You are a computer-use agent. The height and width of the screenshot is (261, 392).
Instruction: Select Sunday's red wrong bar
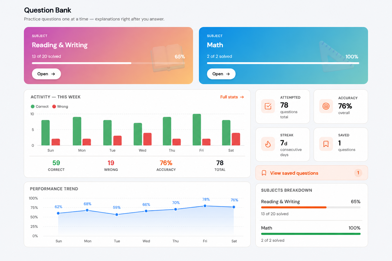[56, 142]
